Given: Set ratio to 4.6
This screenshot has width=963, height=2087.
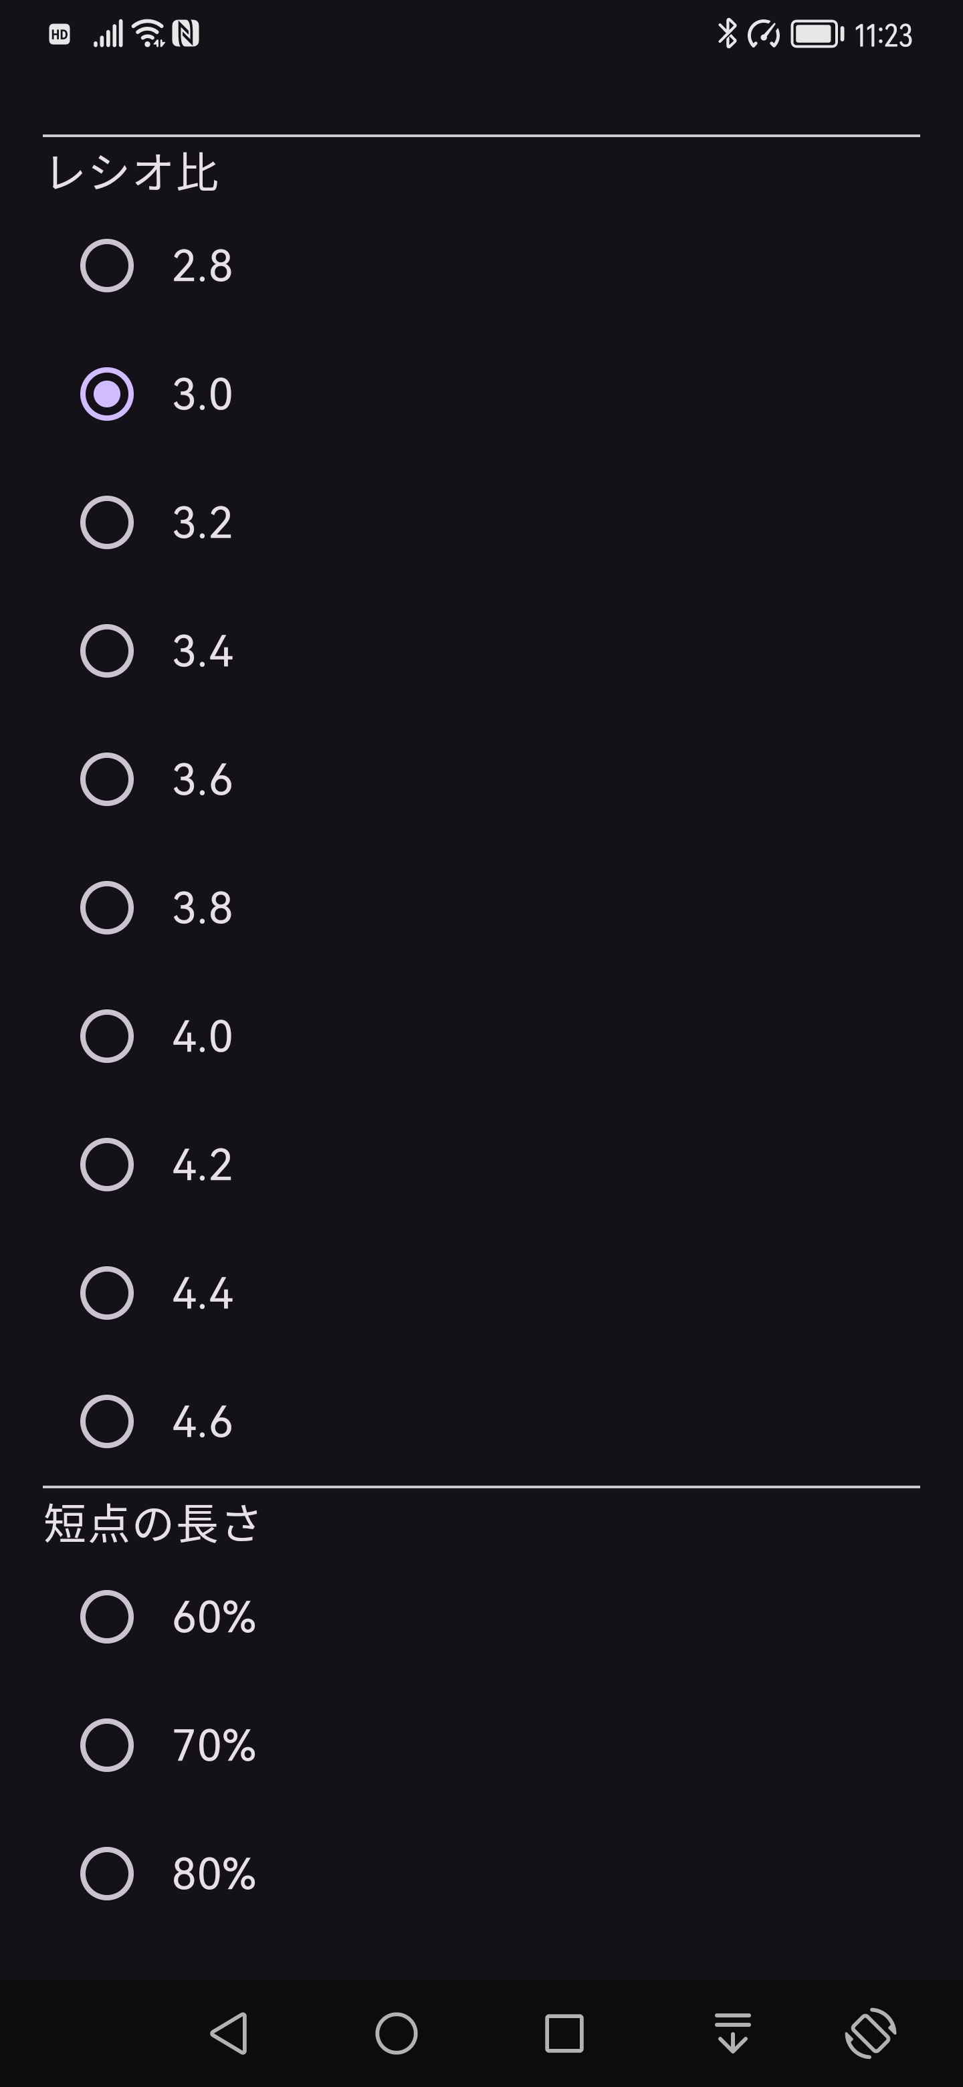Looking at the screenshot, I should coord(107,1422).
